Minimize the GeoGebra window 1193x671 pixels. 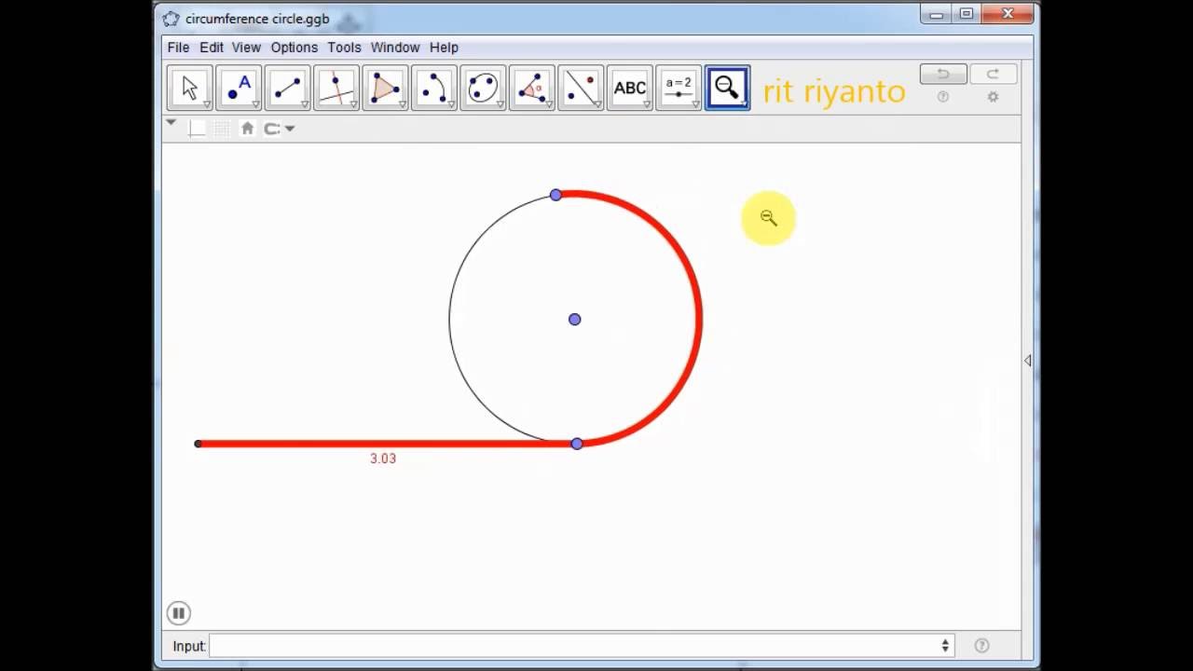(936, 14)
